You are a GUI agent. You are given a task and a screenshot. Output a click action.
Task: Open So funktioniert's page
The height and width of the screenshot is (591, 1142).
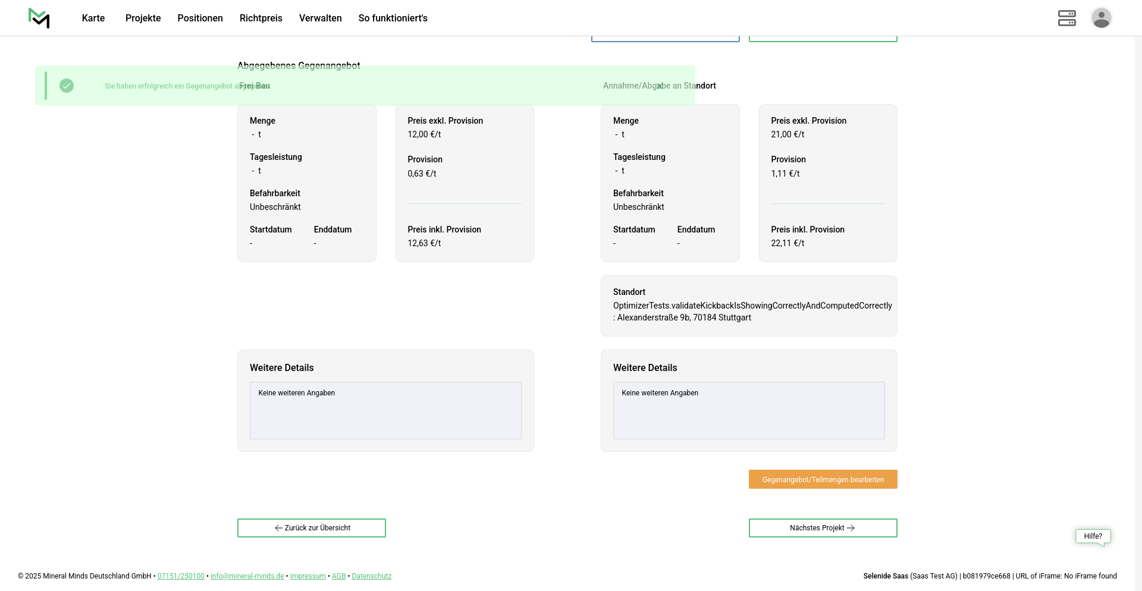pos(393,18)
